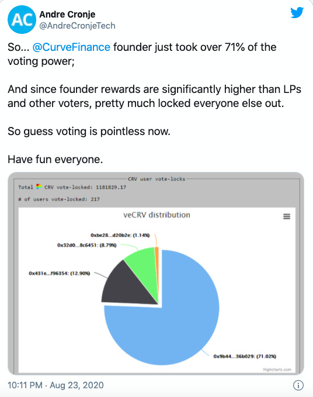Click the Twitter bird logo

click(297, 13)
